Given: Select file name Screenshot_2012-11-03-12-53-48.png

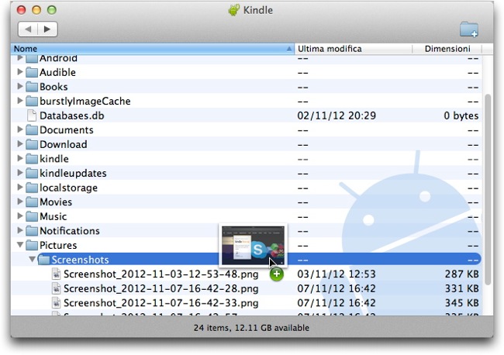Looking at the screenshot, I should [x=161, y=274].
